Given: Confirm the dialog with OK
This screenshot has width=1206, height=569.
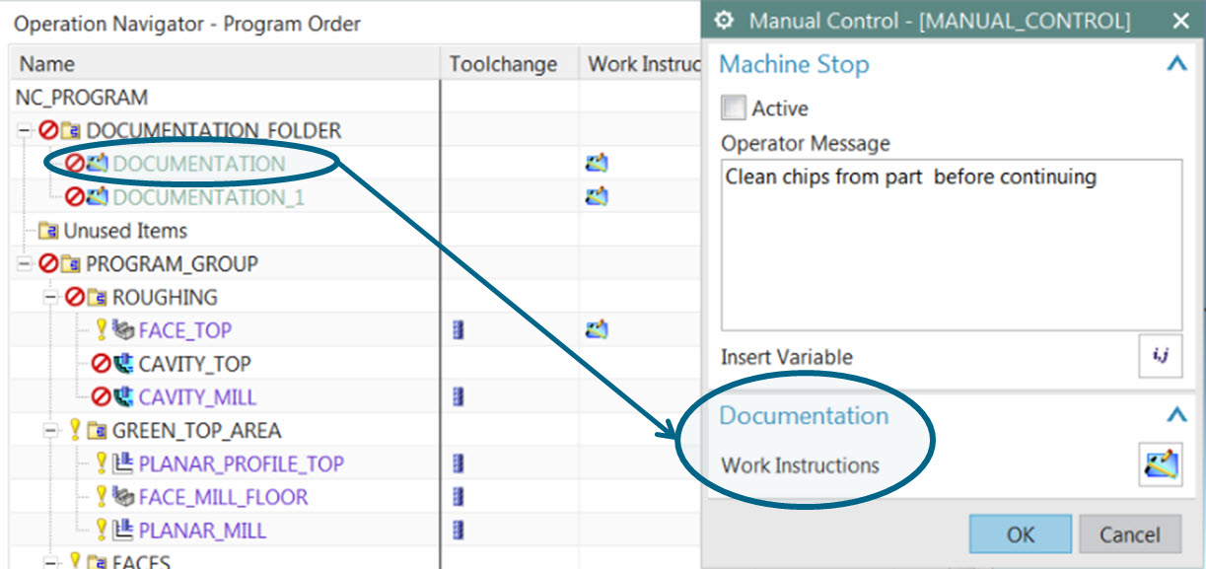Looking at the screenshot, I should coord(1020,534).
